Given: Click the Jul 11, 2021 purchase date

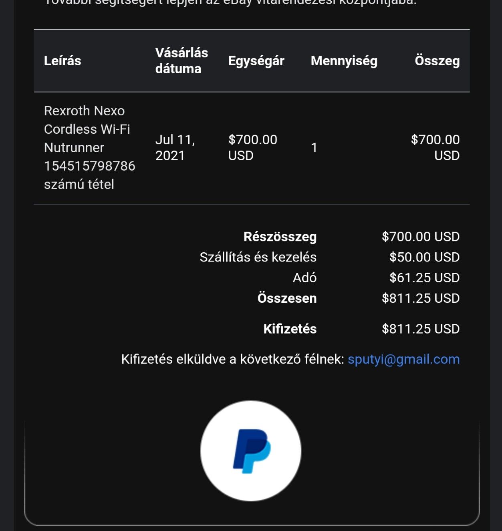Looking at the screenshot, I should tap(175, 147).
